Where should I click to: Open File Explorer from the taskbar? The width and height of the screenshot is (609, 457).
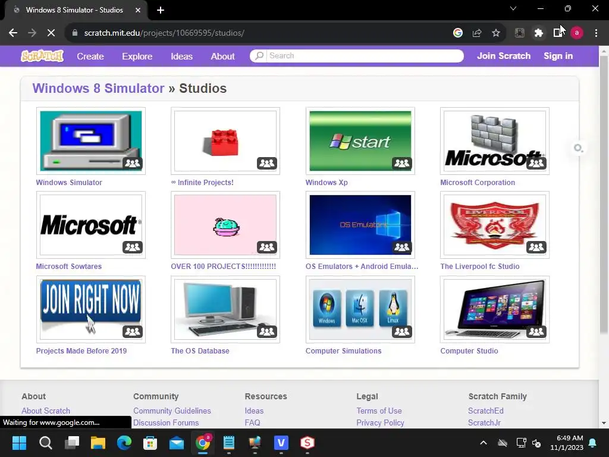[98, 443]
